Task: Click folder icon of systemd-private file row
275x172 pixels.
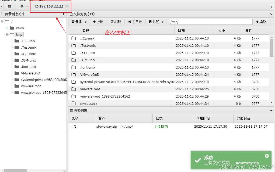Action: pyautogui.click(x=74, y=82)
